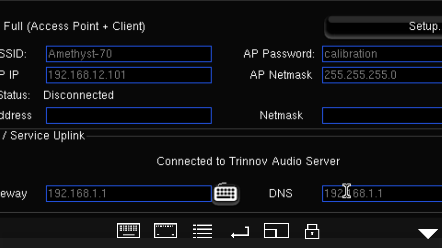Edit the AP IP field 192.168.12.101
This screenshot has height=248, width=442.
coord(129,75)
